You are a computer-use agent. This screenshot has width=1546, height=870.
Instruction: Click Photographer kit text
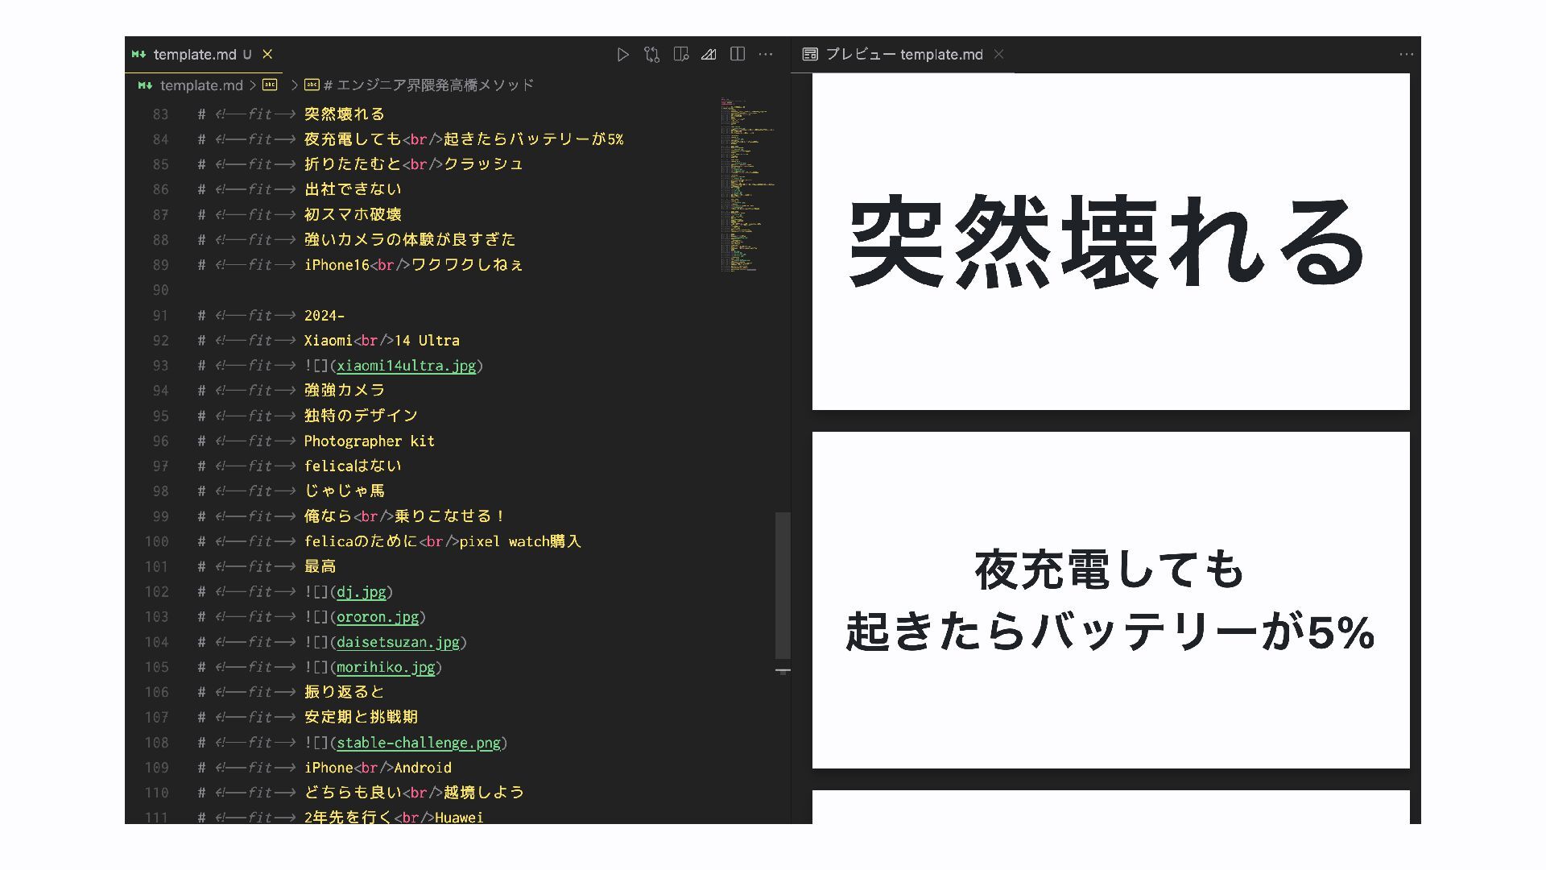coord(370,441)
